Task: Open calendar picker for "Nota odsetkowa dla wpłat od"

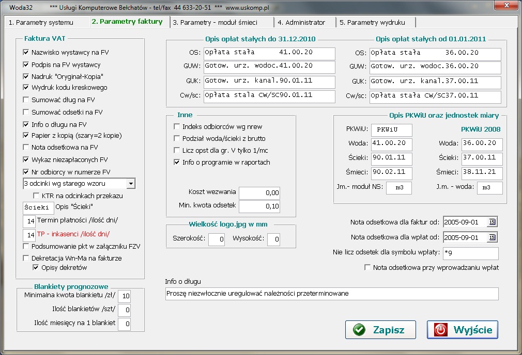Action: (x=492, y=236)
